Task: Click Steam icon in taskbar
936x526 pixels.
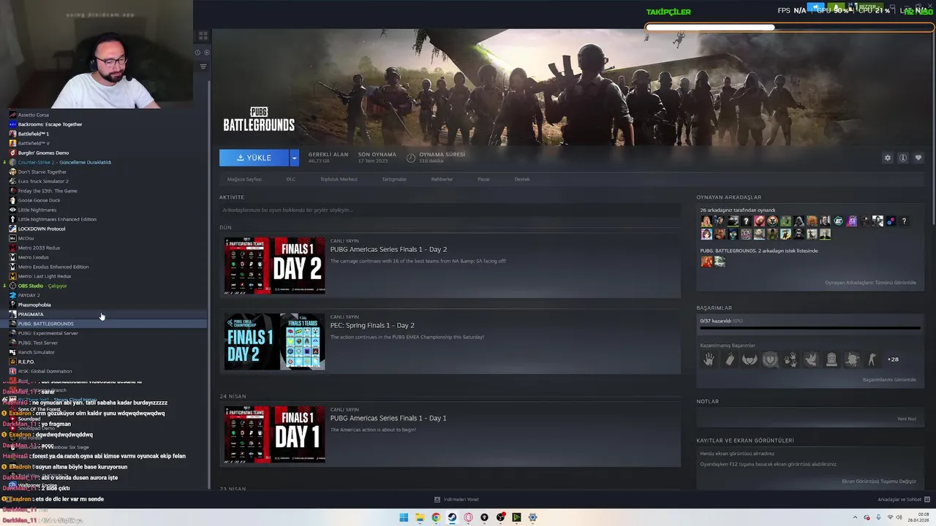Action: 452,517
